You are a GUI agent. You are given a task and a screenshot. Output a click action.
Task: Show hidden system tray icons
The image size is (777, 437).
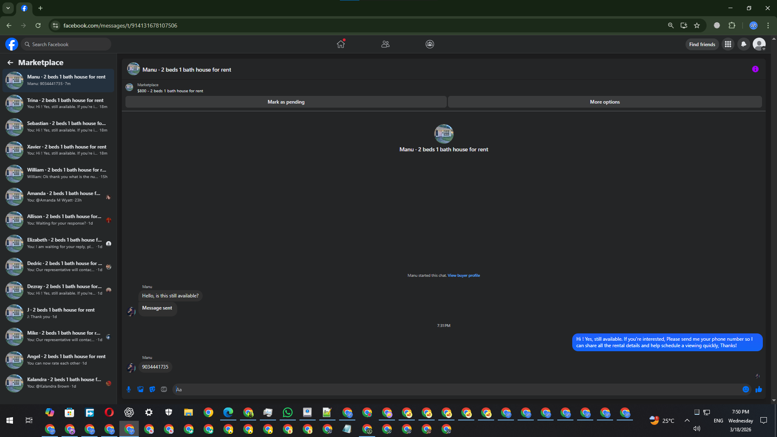pos(687,420)
